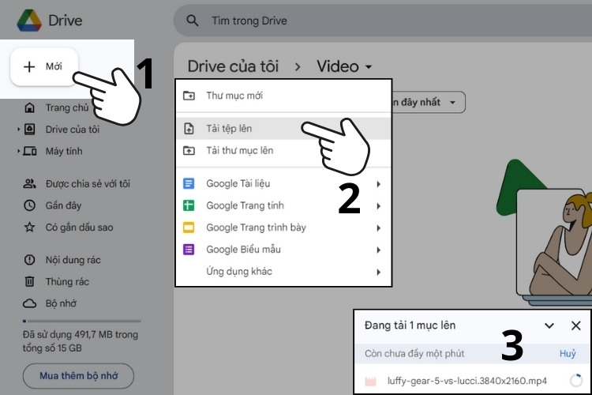Image resolution: width=592 pixels, height=395 pixels.
Task: Expand 'Google Biểu mẫu' submenu arrow
Action: click(379, 250)
